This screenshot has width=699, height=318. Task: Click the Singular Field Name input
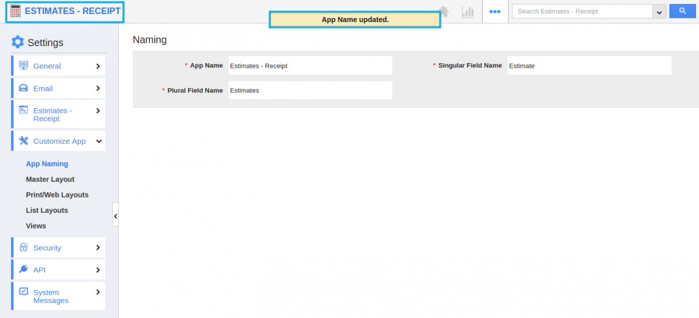[x=590, y=65]
